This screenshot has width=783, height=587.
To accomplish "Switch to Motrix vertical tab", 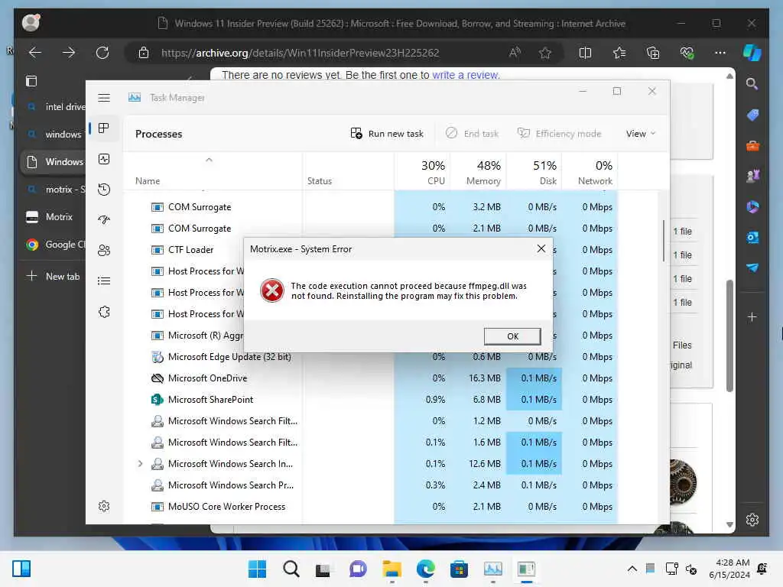I will [x=54, y=216].
